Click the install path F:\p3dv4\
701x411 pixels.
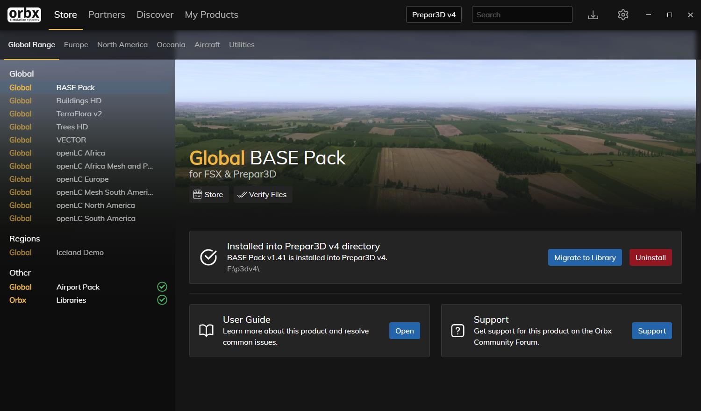pyautogui.click(x=243, y=269)
